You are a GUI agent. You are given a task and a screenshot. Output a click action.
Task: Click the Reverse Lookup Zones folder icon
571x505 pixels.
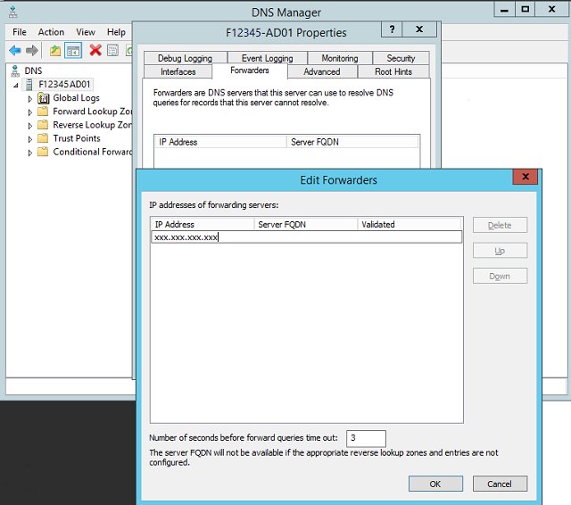tap(43, 125)
